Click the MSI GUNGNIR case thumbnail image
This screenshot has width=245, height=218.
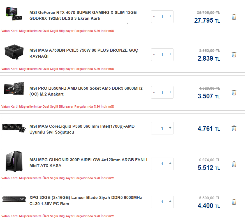[13, 162]
